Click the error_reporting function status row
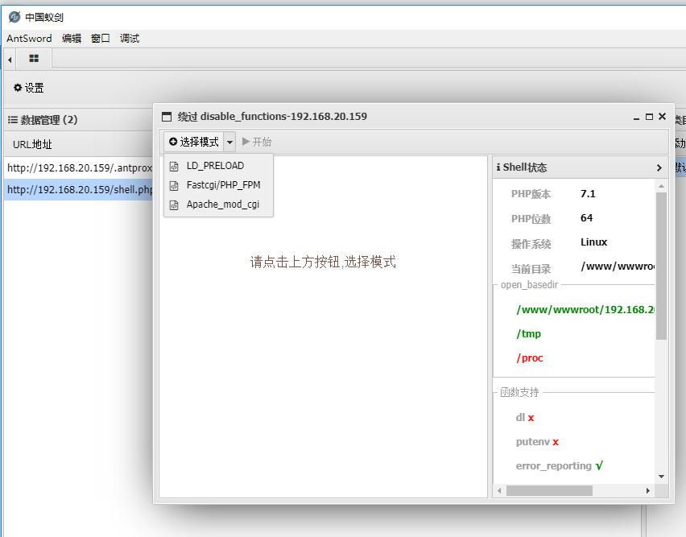Image resolution: width=686 pixels, height=537 pixels. point(560,465)
